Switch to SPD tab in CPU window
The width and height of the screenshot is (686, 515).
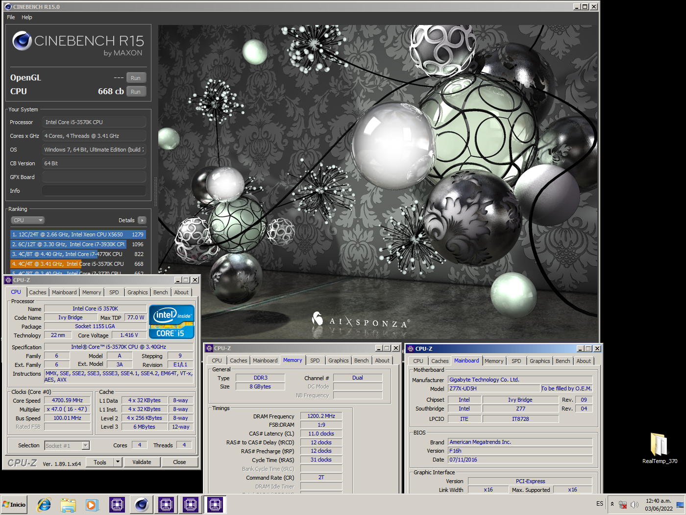[x=114, y=292]
